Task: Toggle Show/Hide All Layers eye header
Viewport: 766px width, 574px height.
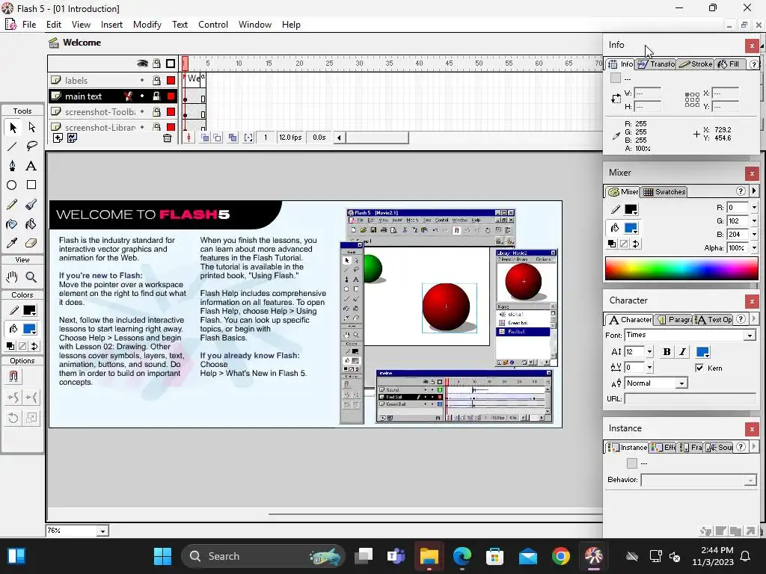Action: point(142,64)
